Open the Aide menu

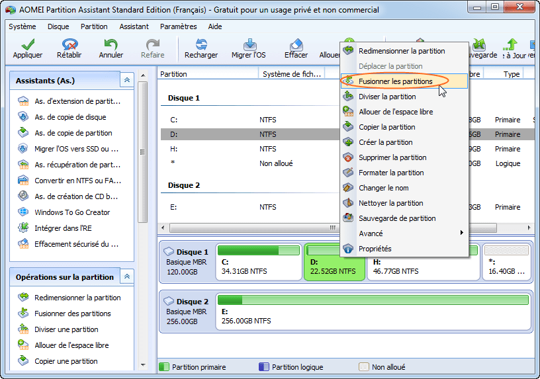click(215, 26)
